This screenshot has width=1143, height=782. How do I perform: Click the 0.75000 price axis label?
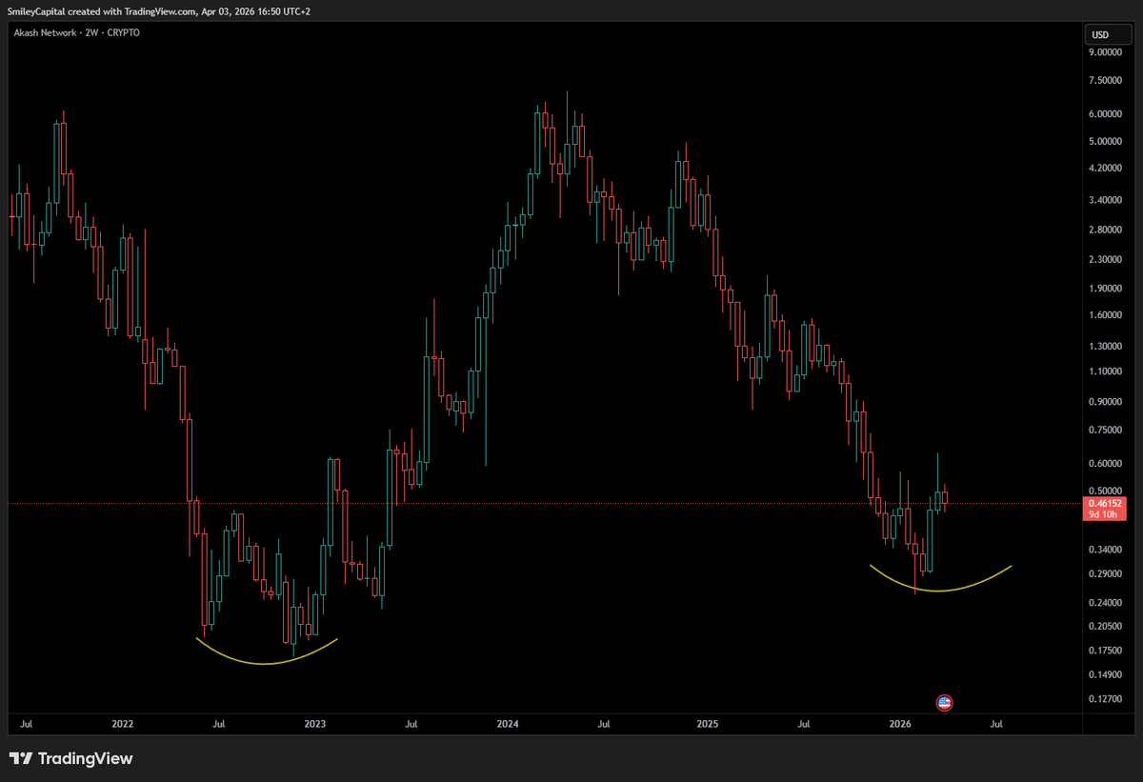(1105, 430)
